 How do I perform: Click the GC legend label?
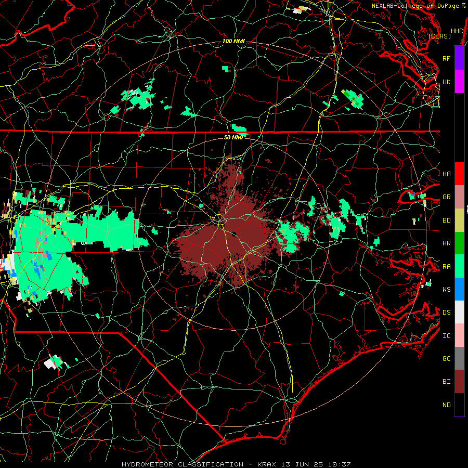[446, 359]
